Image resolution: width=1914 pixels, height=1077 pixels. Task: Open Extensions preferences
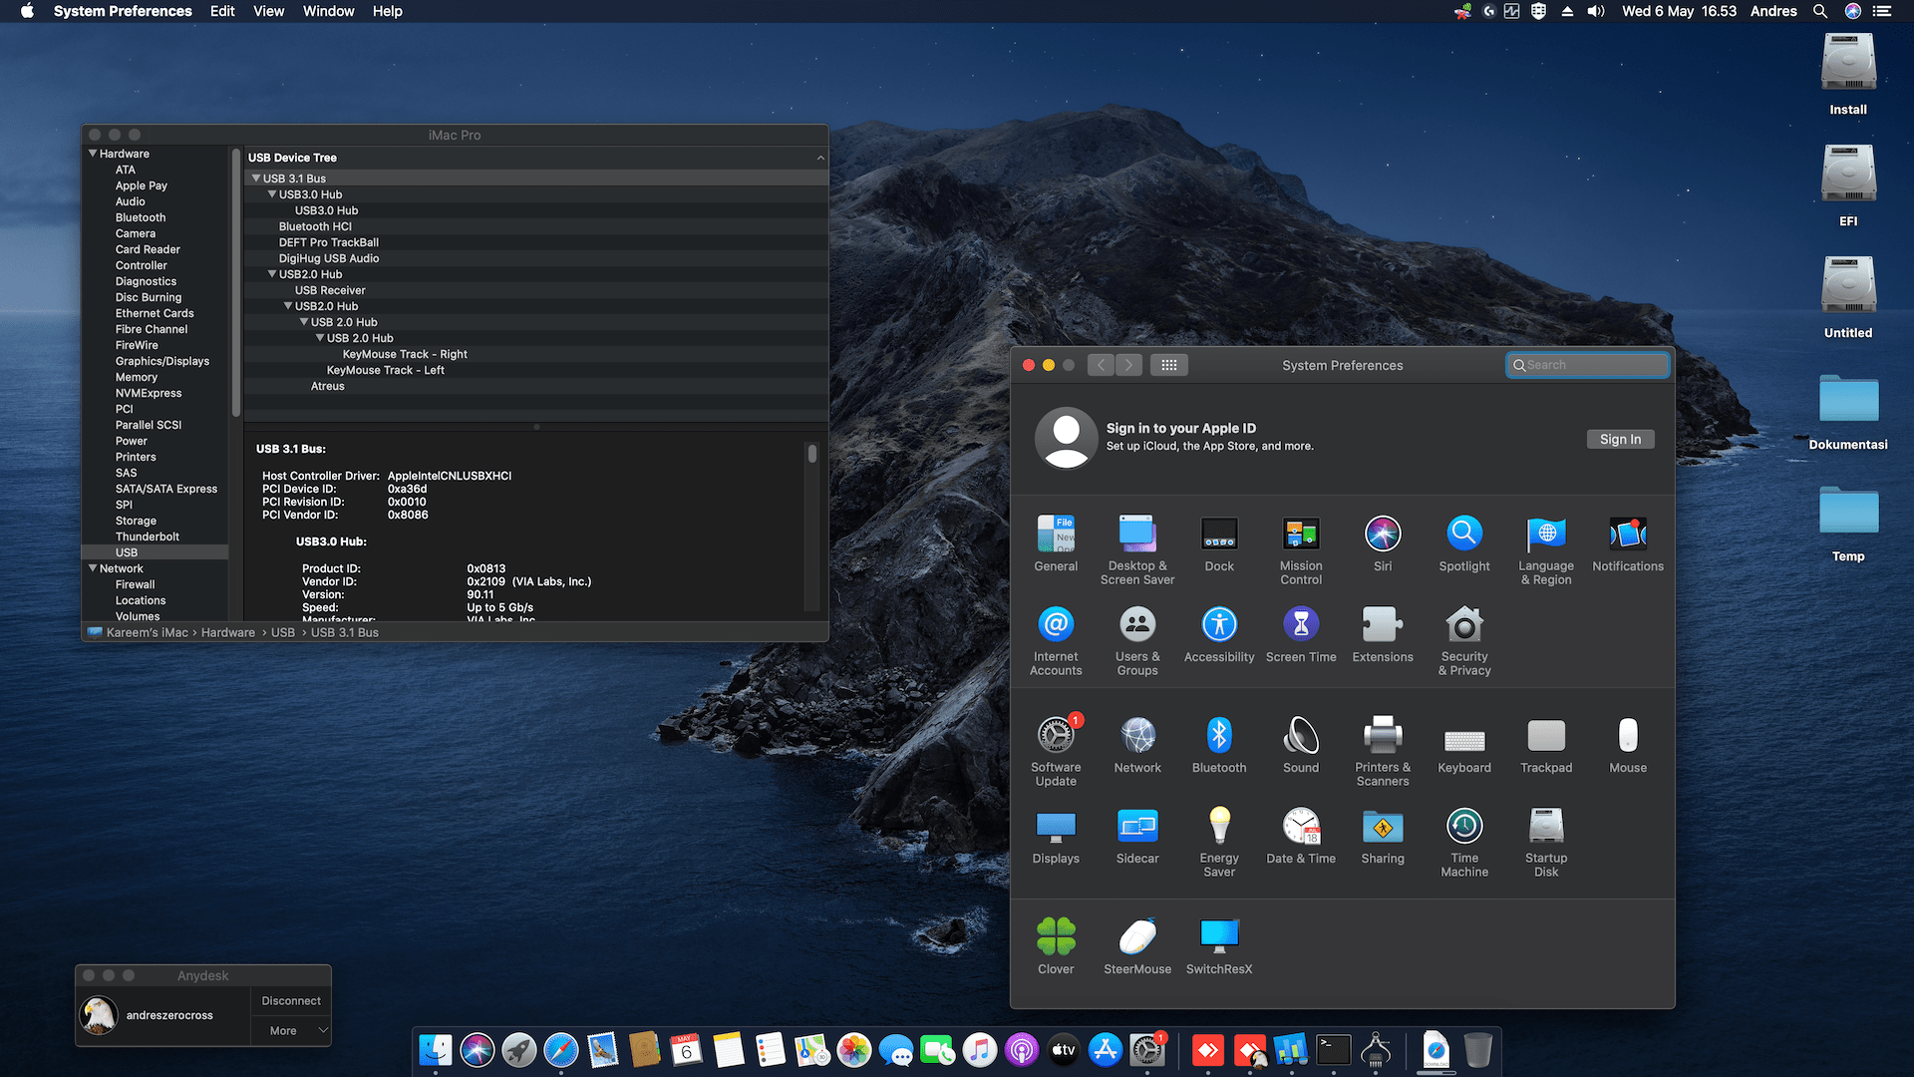(x=1383, y=634)
